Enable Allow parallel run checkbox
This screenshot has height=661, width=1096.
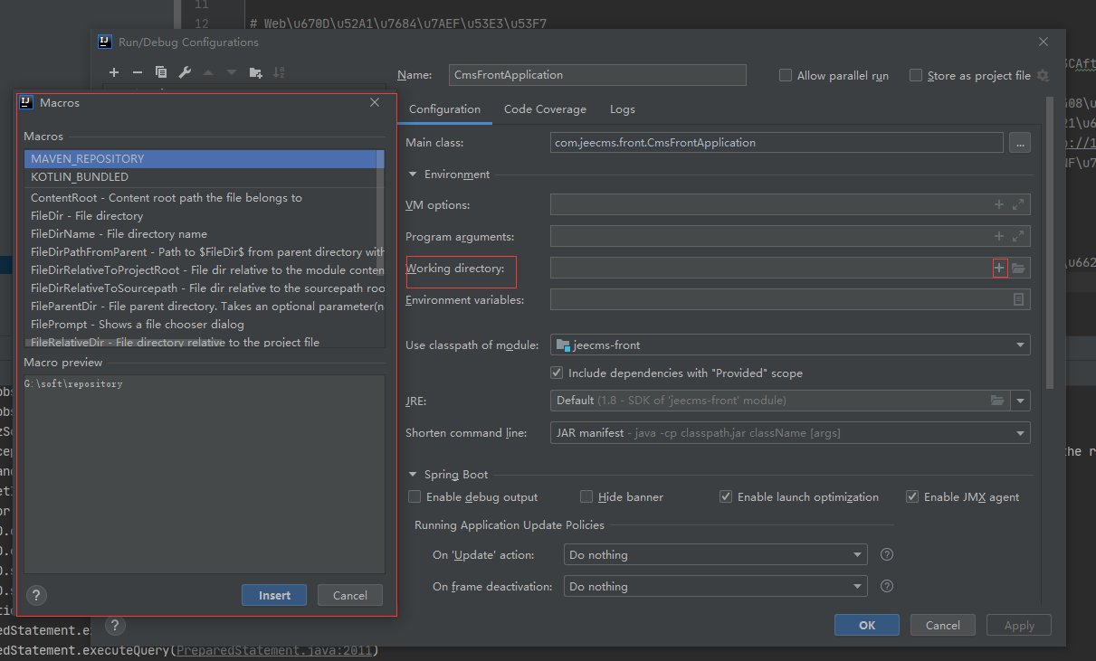click(786, 76)
